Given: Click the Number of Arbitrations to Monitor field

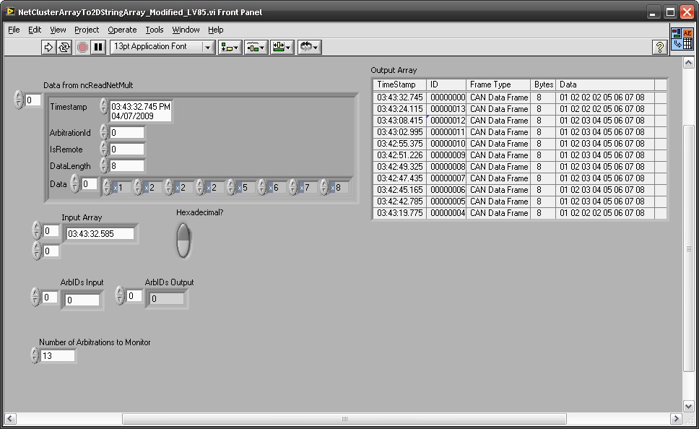Looking at the screenshot, I should pyautogui.click(x=58, y=355).
